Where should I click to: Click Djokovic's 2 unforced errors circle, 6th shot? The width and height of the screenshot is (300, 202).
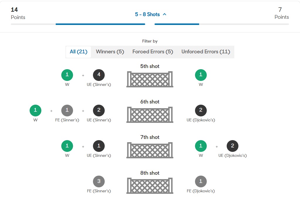(x=201, y=110)
